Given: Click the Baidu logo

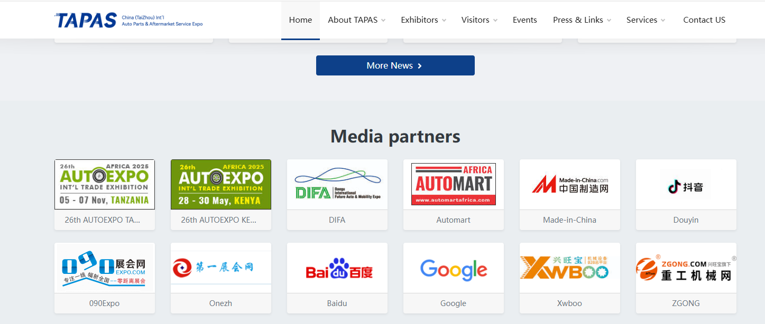Looking at the screenshot, I should [337, 268].
